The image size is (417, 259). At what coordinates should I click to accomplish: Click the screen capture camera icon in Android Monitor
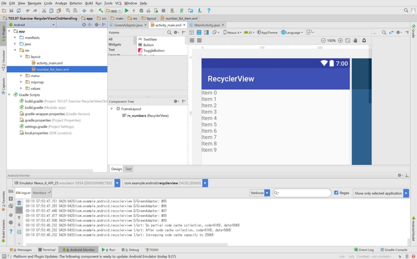pyautogui.click(x=11, y=191)
